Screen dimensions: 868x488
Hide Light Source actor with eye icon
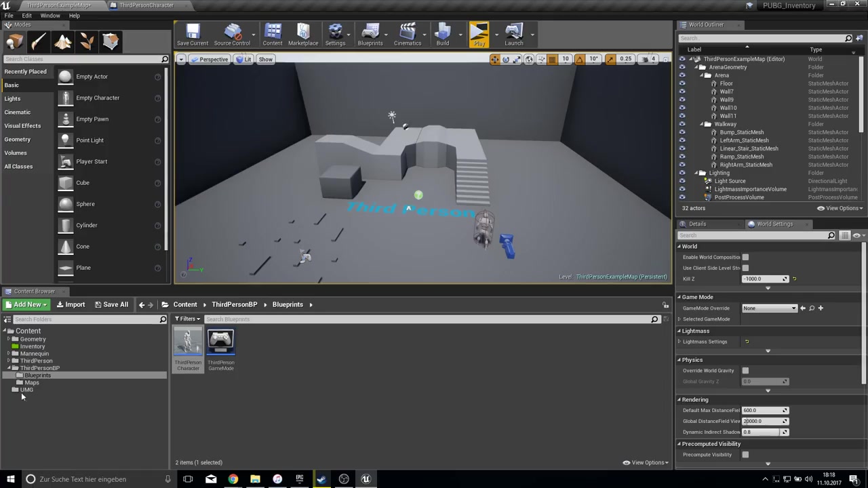[x=682, y=181]
